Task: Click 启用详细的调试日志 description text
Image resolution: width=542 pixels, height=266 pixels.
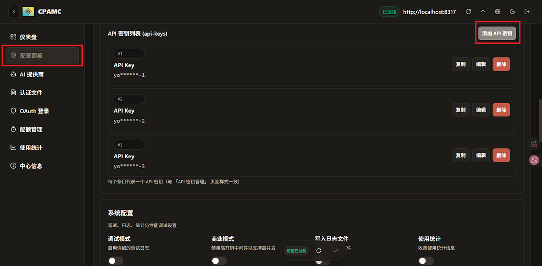Action: coord(128,248)
